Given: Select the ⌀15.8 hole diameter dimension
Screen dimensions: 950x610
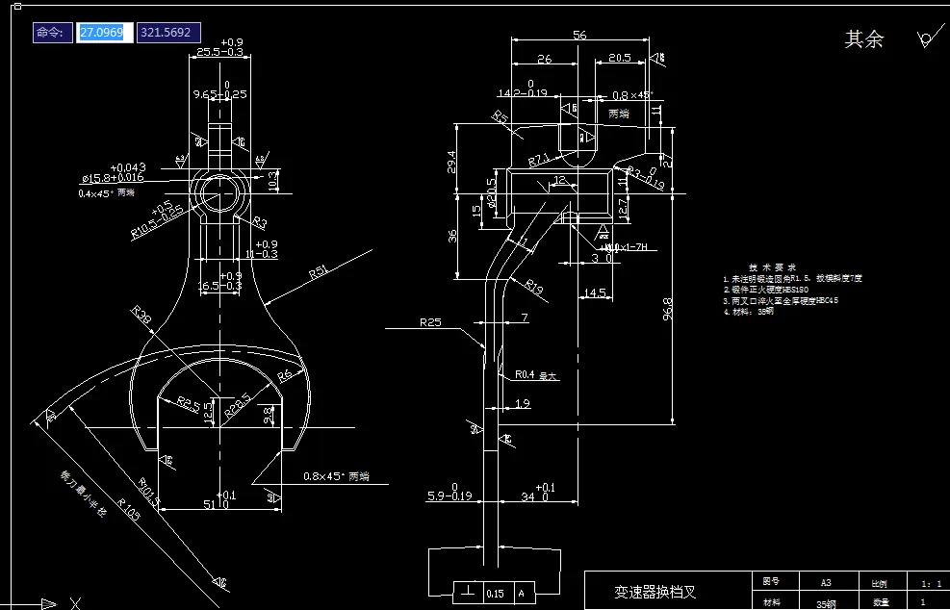Looking at the screenshot, I should point(111,179).
